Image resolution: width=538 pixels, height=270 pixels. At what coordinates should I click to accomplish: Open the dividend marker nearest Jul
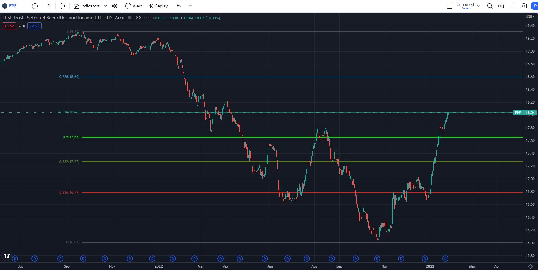[15, 259]
